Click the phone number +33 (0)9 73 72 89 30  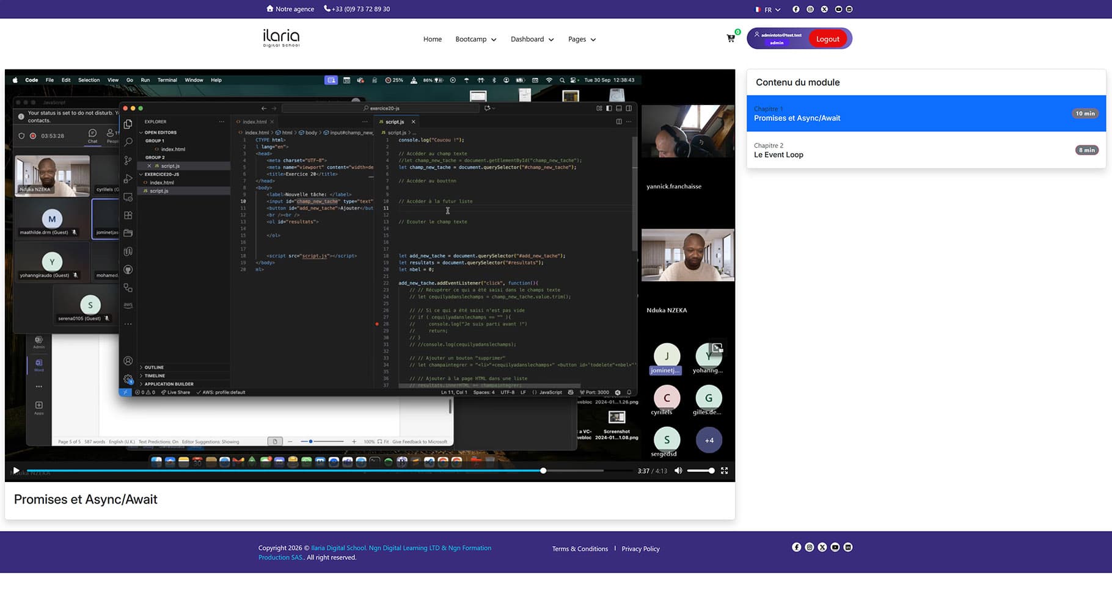click(357, 9)
